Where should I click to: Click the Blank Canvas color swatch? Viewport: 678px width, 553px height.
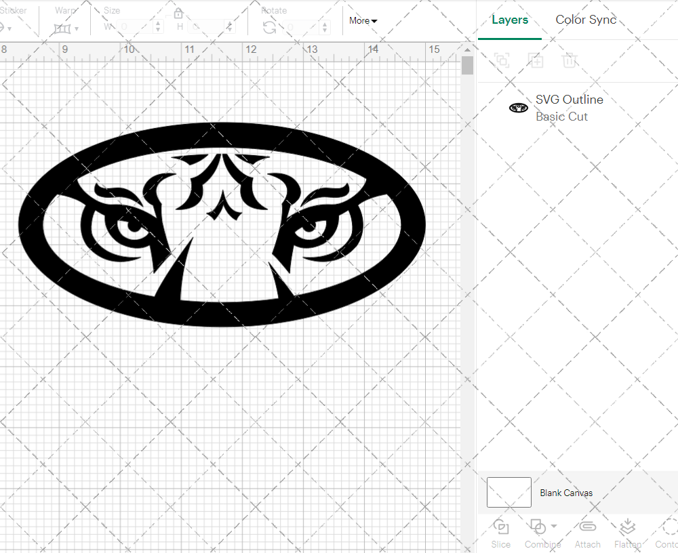pyautogui.click(x=509, y=492)
